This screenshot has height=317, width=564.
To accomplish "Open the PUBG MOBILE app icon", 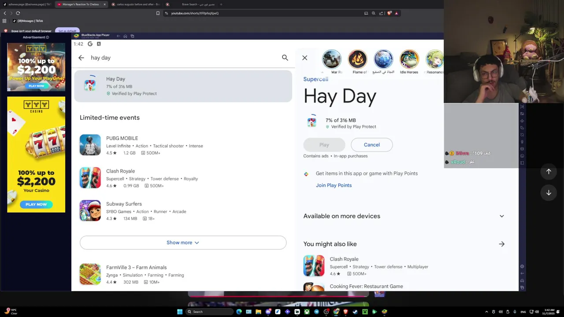I will click(90, 145).
